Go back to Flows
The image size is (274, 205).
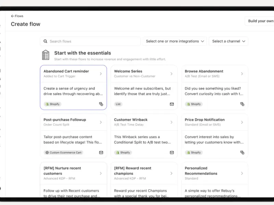17,16
